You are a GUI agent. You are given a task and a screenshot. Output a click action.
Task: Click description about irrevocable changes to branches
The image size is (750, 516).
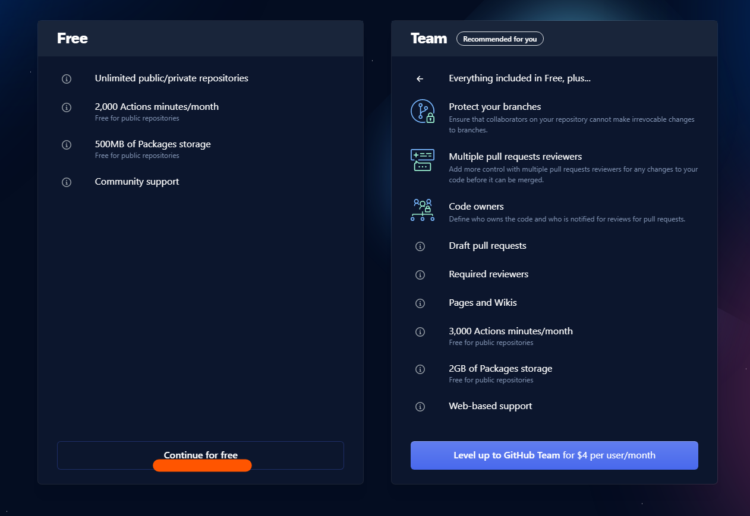[572, 125]
